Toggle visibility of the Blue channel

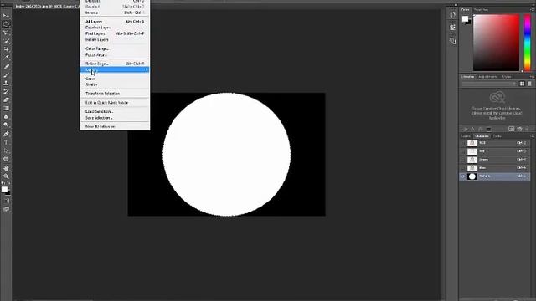click(463, 168)
